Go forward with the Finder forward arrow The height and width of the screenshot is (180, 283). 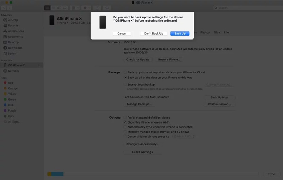9,8
